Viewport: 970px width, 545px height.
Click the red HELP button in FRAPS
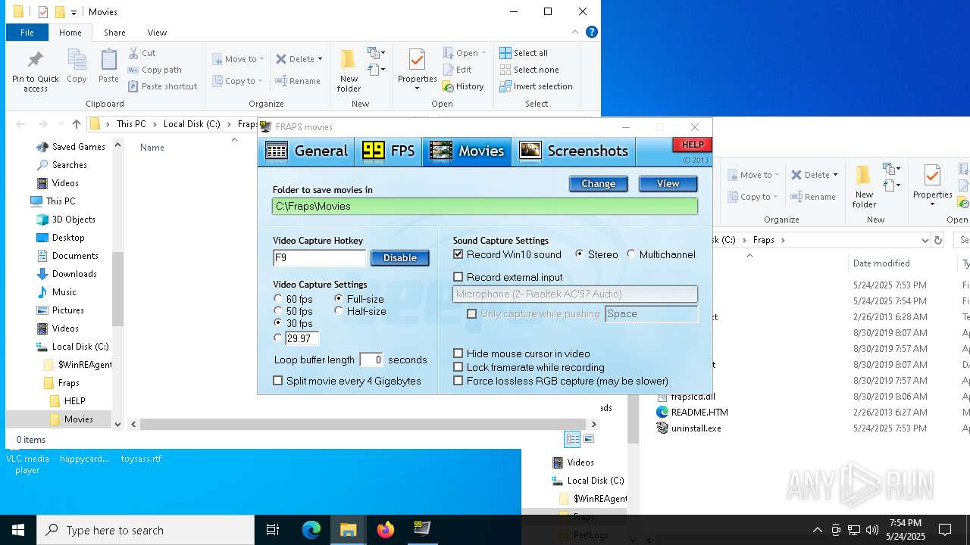tap(692, 145)
